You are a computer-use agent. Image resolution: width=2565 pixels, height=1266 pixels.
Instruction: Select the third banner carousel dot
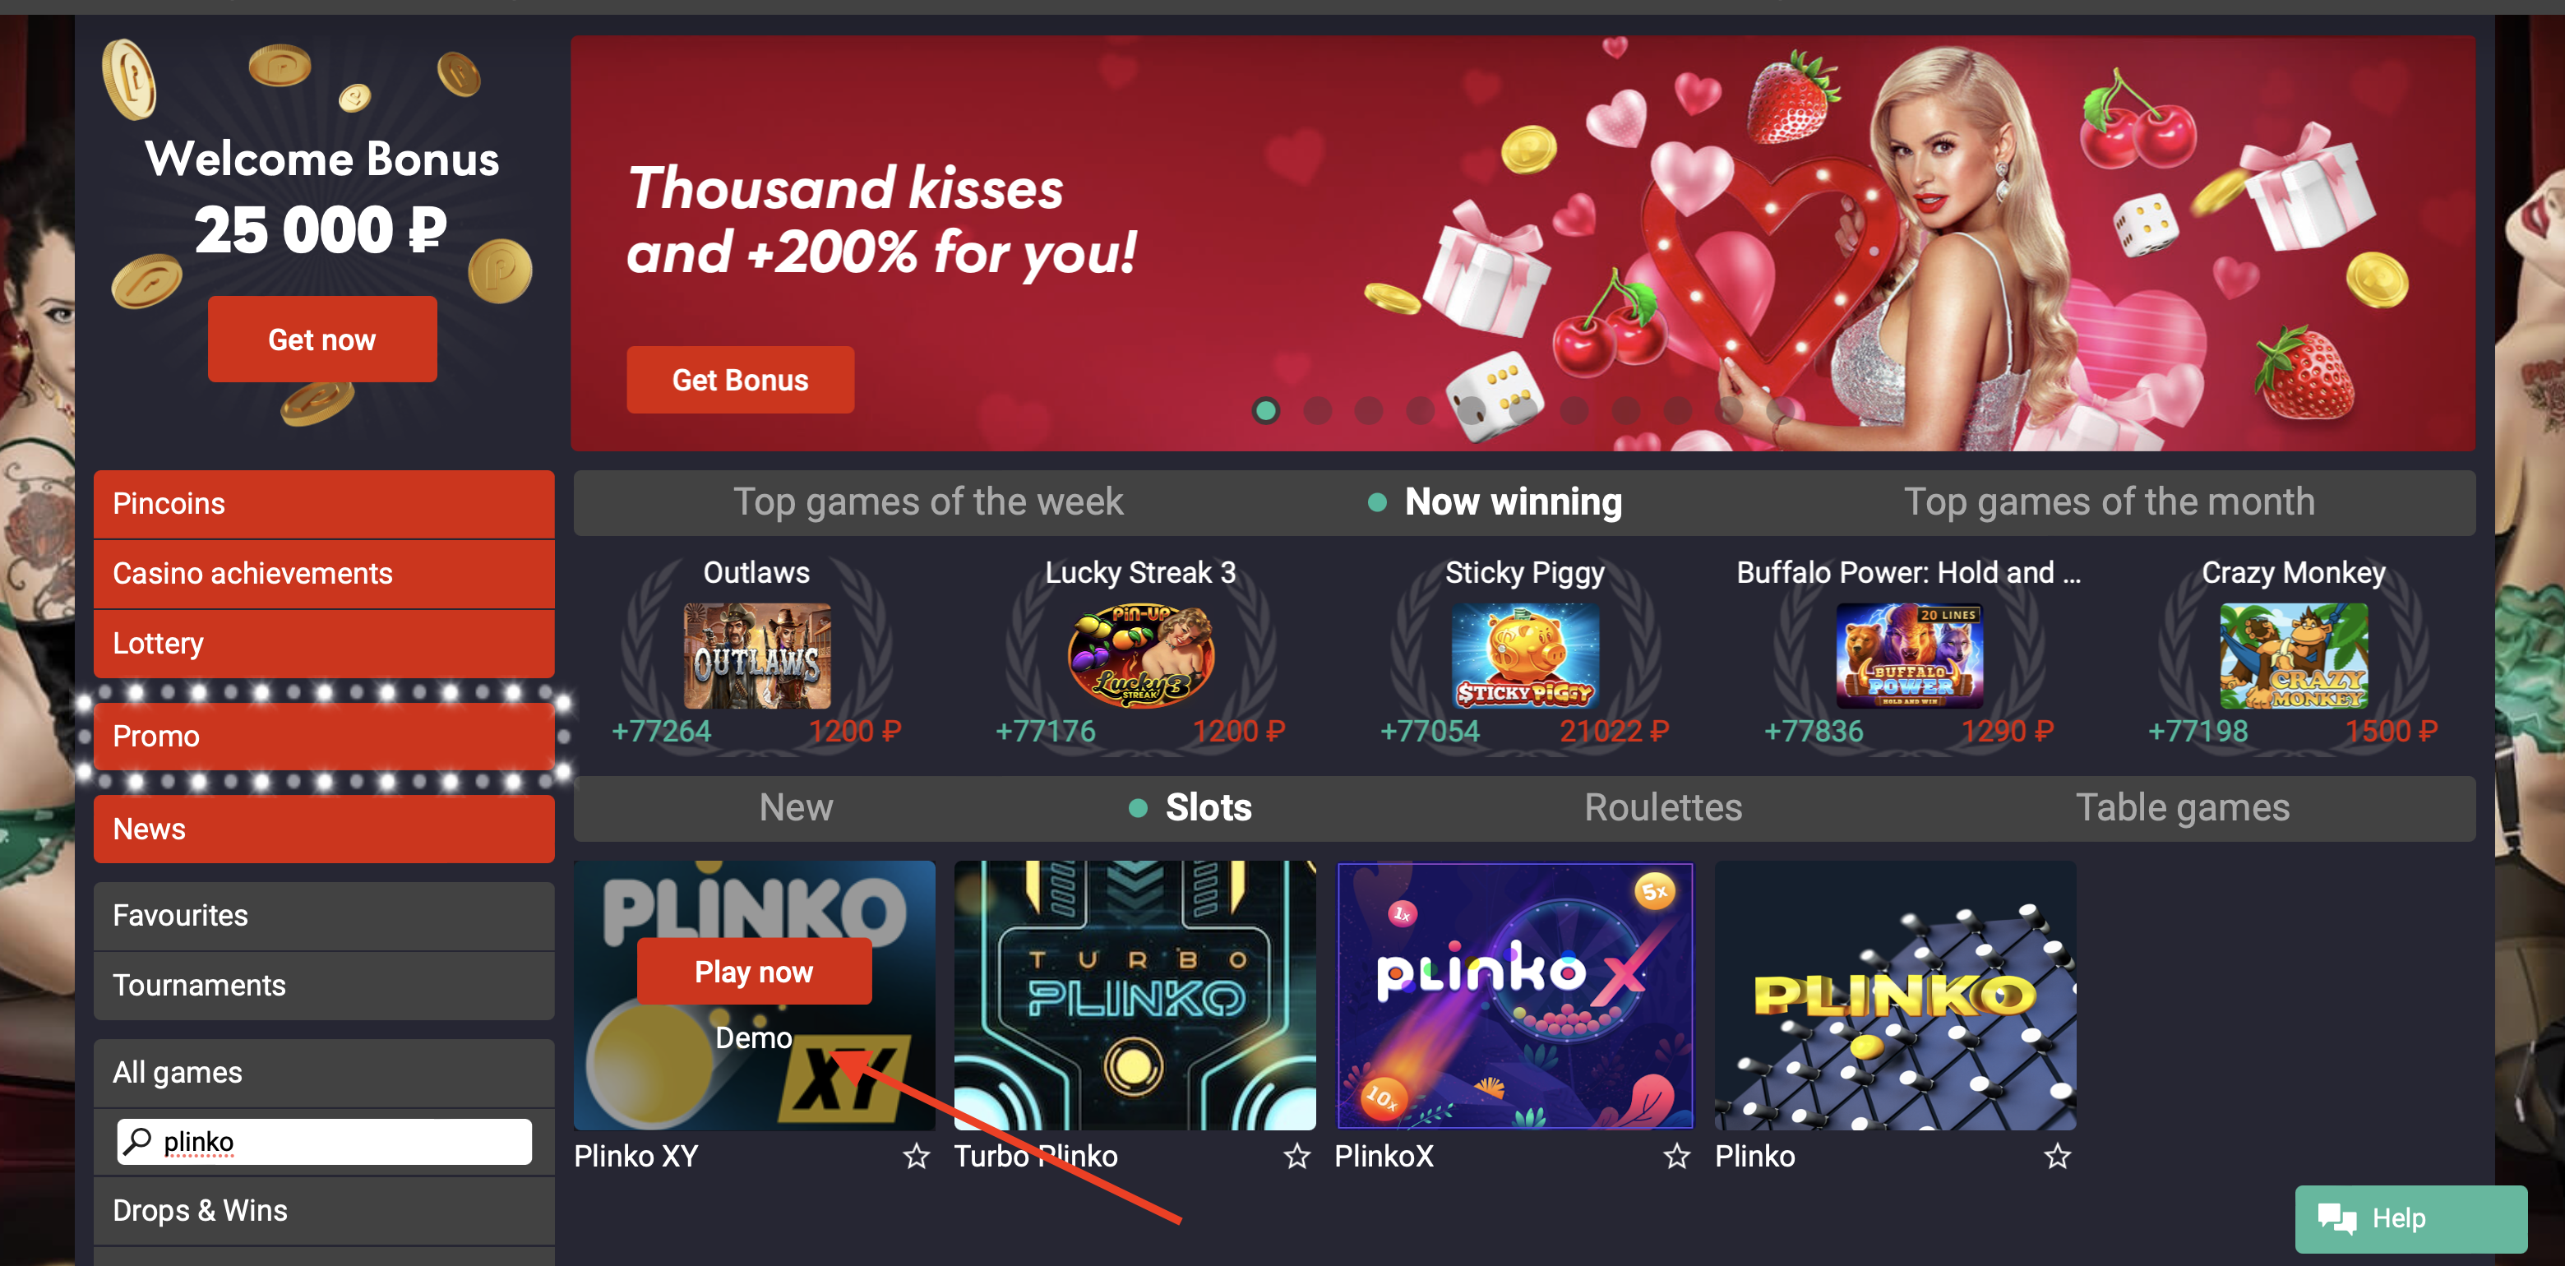pos(1369,410)
